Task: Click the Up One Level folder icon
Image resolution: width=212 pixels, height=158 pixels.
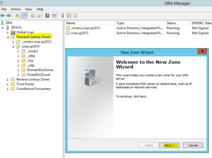Action: [x=17, y=16]
